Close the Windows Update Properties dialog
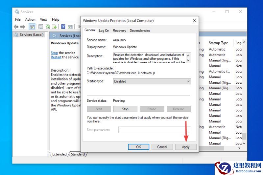 [194, 20]
